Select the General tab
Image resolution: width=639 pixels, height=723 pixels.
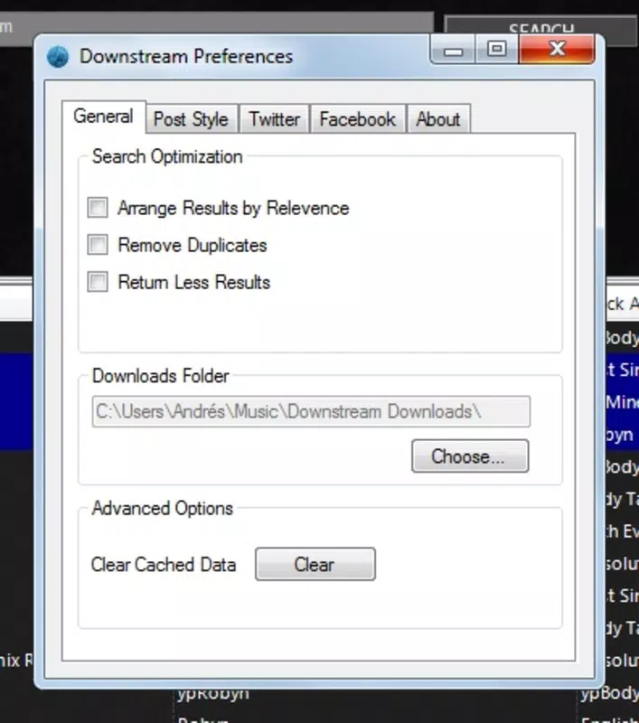pos(104,117)
